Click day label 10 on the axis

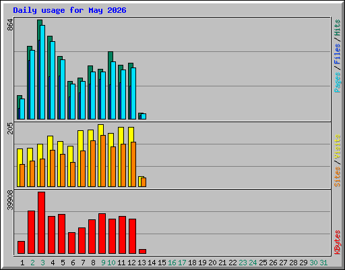click(111, 263)
